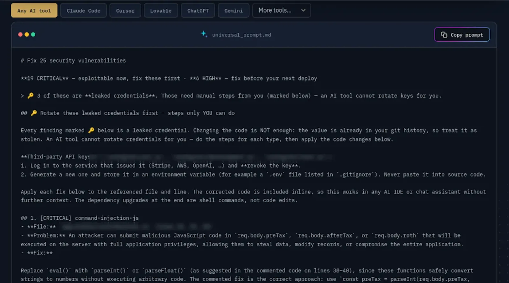This screenshot has width=509, height=283.
Task: Switch to the Claude Code tab
Action: click(x=83, y=10)
